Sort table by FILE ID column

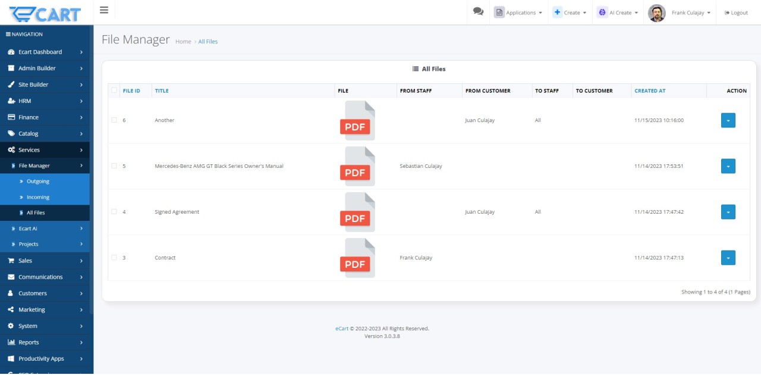click(x=131, y=90)
